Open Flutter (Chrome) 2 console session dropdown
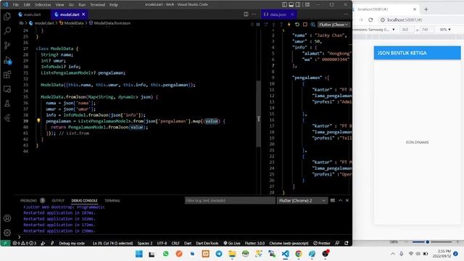The height and width of the screenshot is (261, 464). tap(302, 201)
